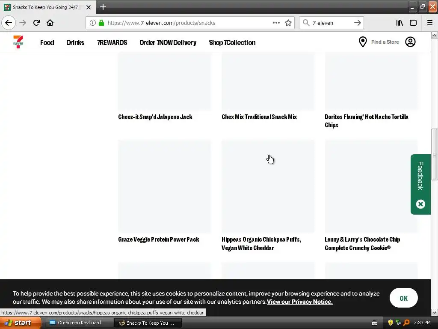Click the tray magnifier icon

[406, 323]
